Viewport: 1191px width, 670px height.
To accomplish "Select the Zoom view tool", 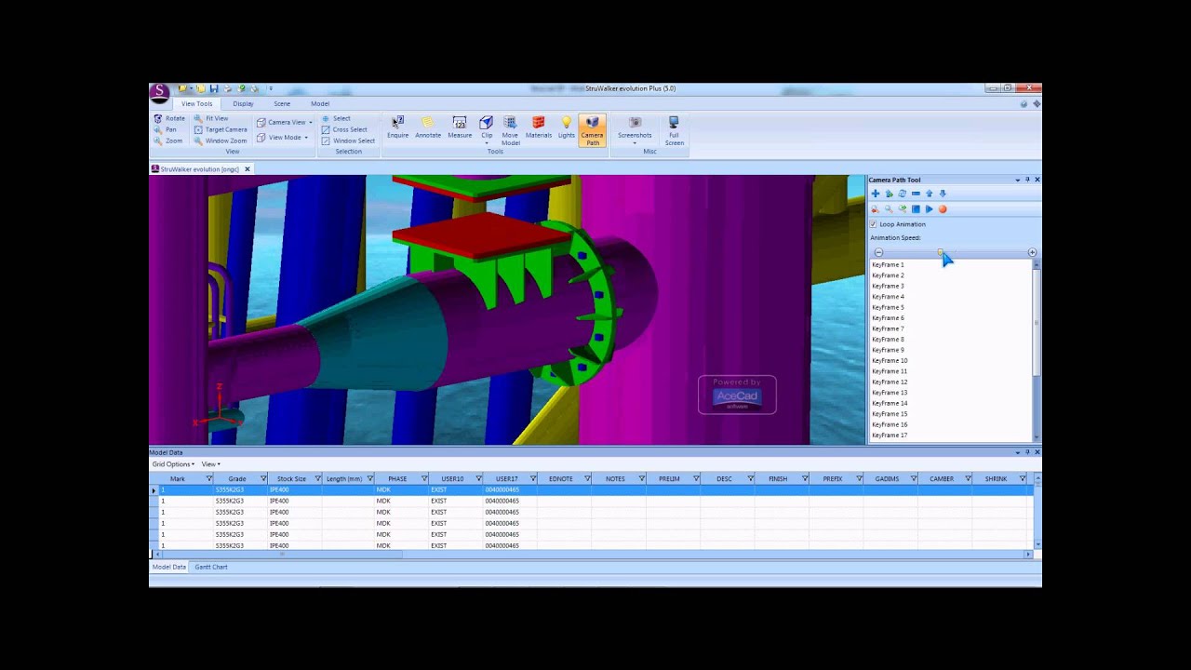I will pos(168,141).
